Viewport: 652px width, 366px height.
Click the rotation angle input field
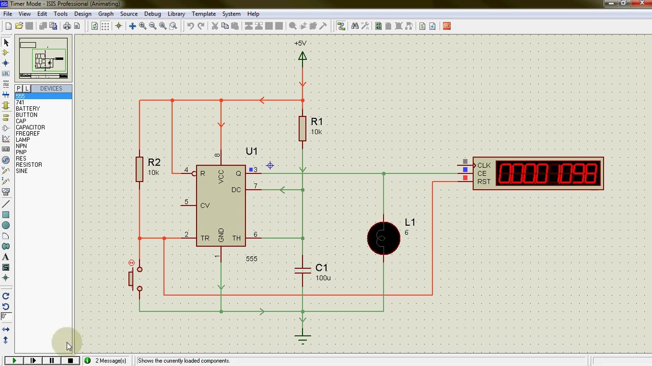6,316
